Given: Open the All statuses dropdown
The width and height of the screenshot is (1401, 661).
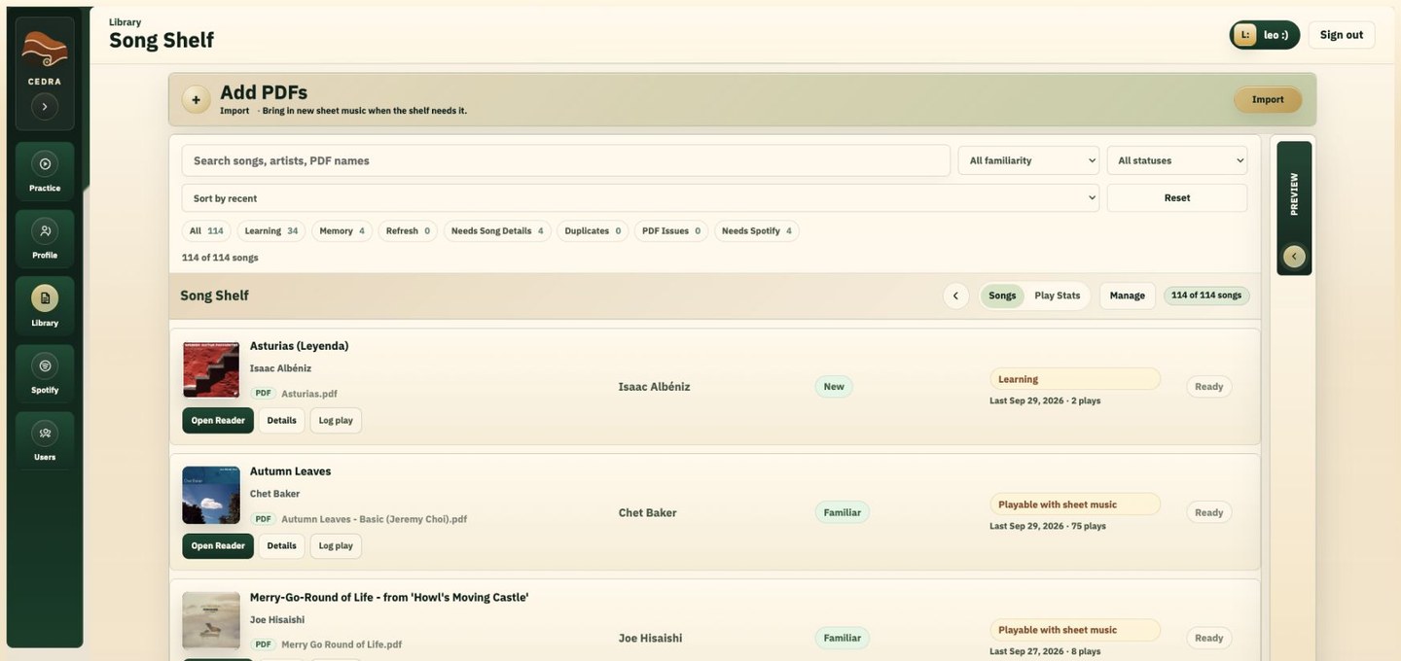Looking at the screenshot, I should (x=1176, y=160).
